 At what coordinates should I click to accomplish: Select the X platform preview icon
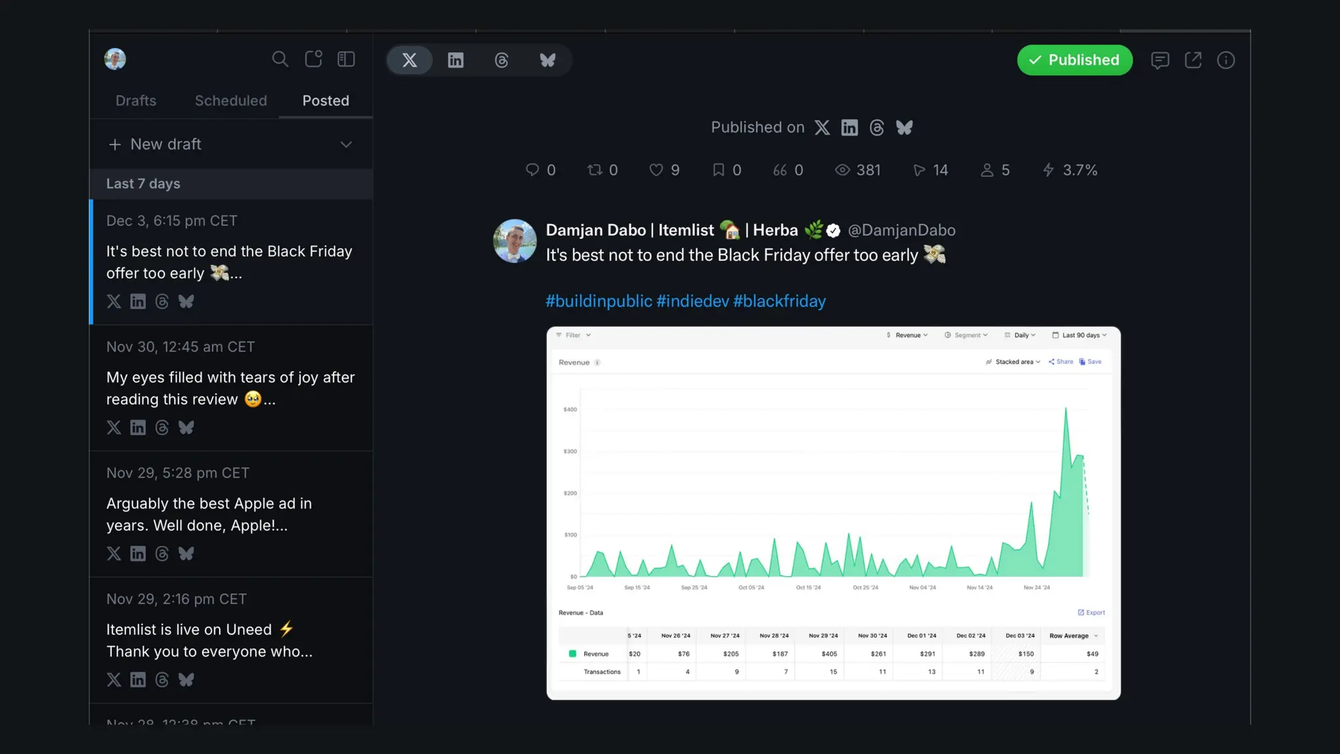(410, 60)
